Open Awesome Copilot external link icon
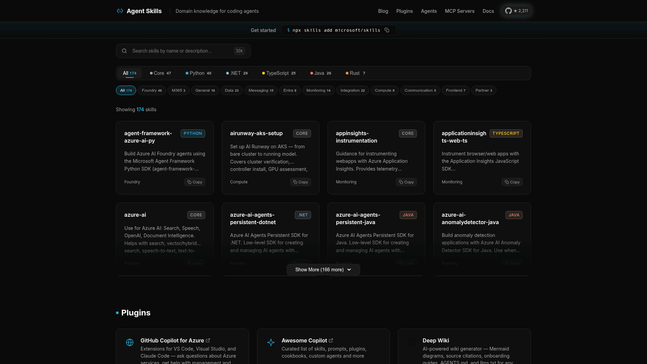 331,340
